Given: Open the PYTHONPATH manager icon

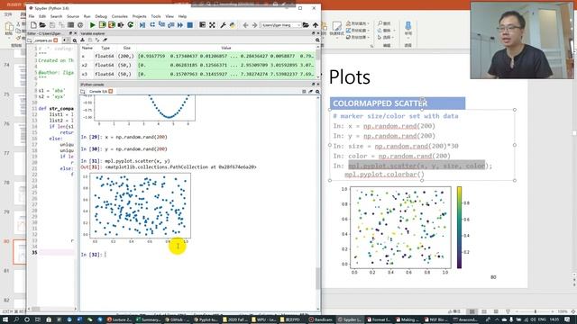Looking at the screenshot, I should [x=233, y=25].
